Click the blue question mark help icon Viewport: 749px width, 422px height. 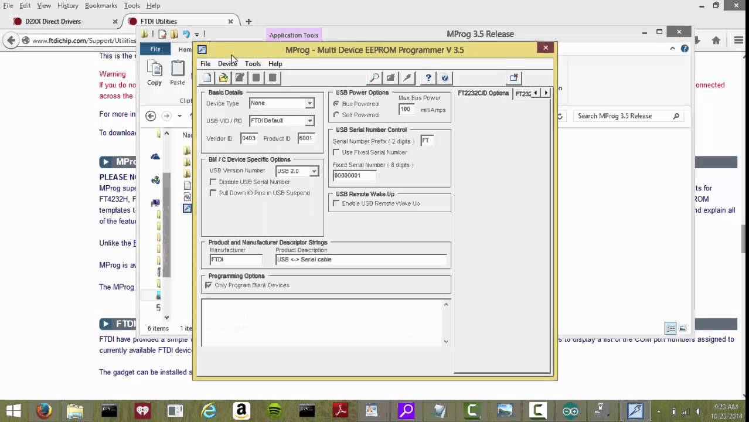click(428, 77)
